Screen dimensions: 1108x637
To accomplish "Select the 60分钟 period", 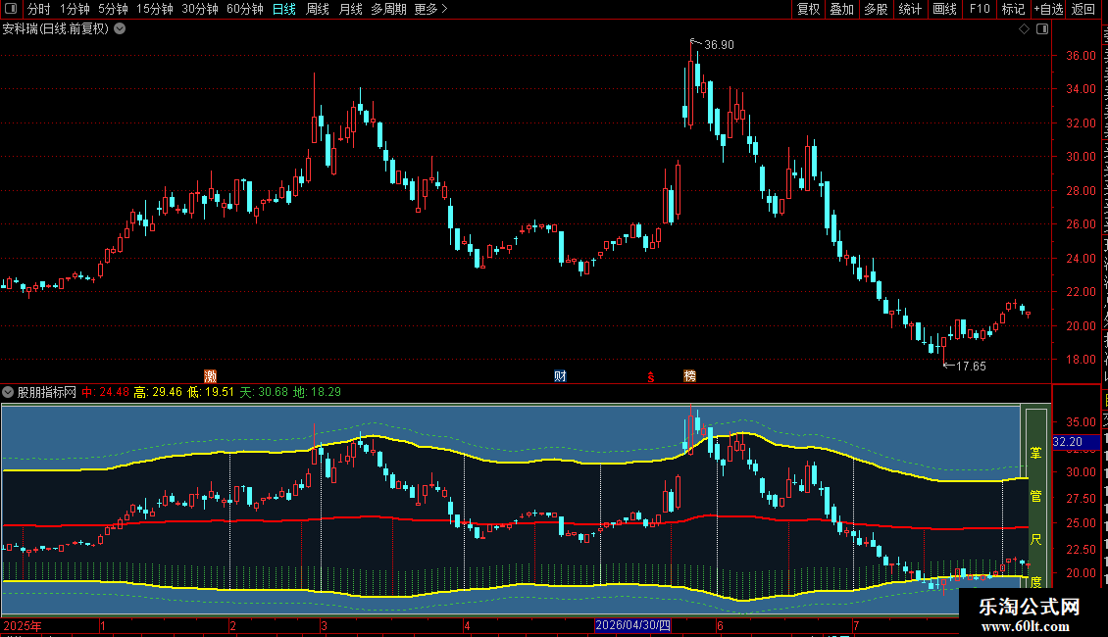I will [245, 9].
